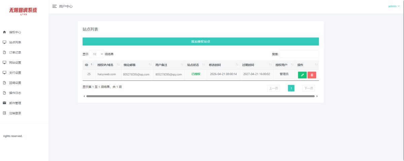Click the sort arrows on 修改时间 column
The height and width of the screenshot is (161, 404).
click(x=237, y=65)
